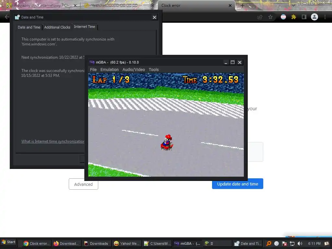Close the Clock error browser tab
The height and width of the screenshot is (249, 332).
(x=230, y=6)
